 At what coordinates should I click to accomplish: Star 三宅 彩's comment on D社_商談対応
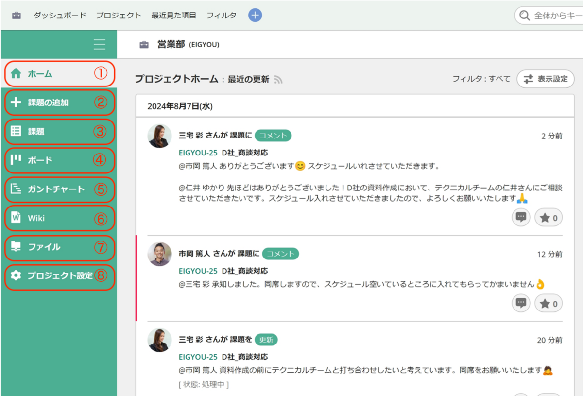pos(548,217)
